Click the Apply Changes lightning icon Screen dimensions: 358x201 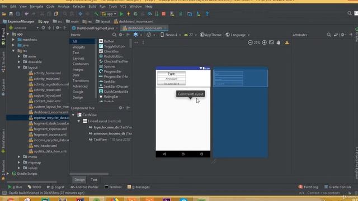pyautogui.click(x=129, y=14)
